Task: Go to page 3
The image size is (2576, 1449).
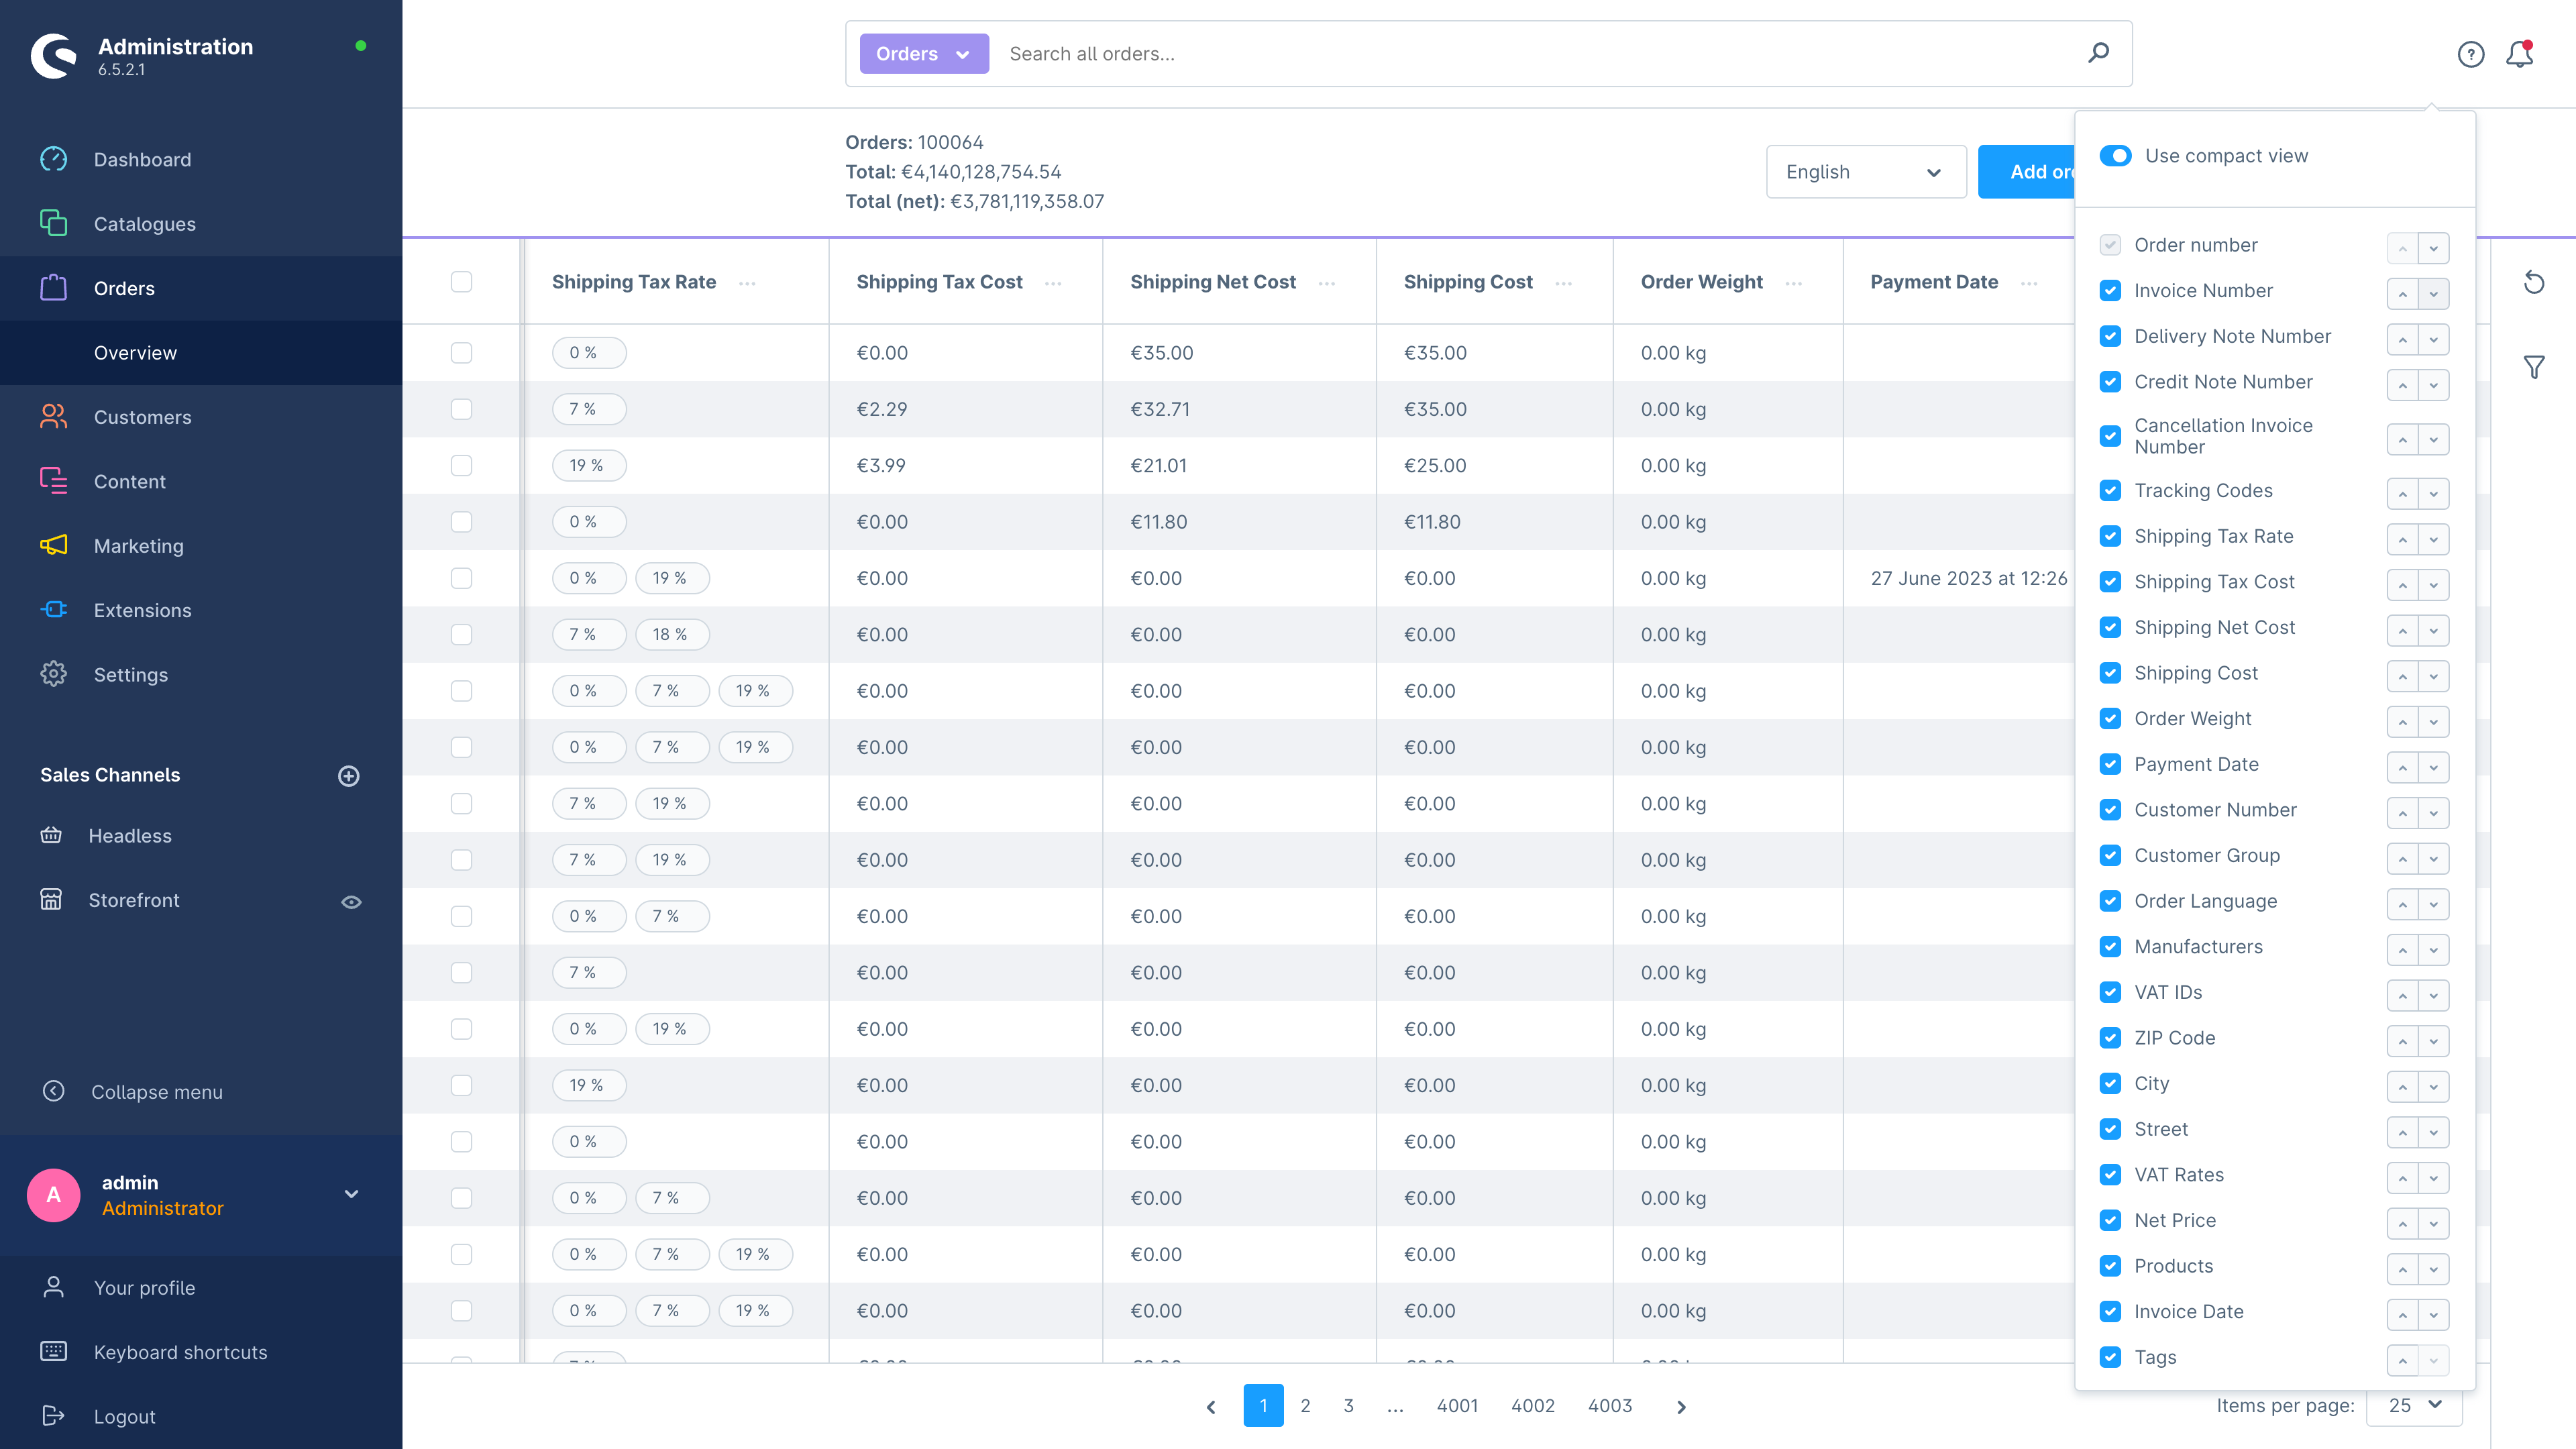Action: coord(1348,1406)
